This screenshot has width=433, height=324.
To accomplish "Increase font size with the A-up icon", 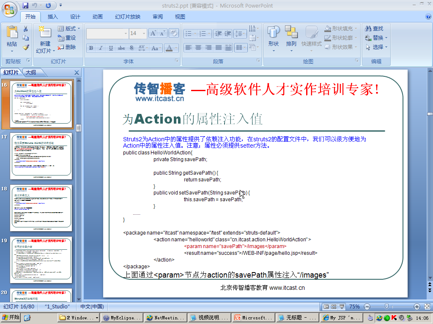I will tap(153, 33).
